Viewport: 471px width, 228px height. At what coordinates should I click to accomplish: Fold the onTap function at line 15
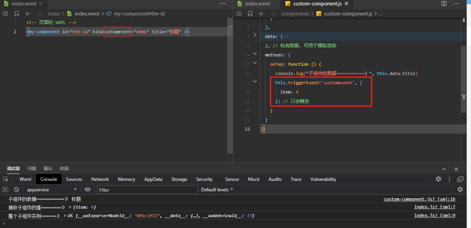(x=255, y=63)
